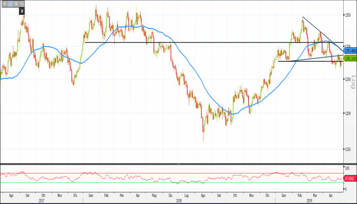This screenshot has width=357, height=204.
Task: Click the first Ago month label on axis
Action: click(11, 195)
